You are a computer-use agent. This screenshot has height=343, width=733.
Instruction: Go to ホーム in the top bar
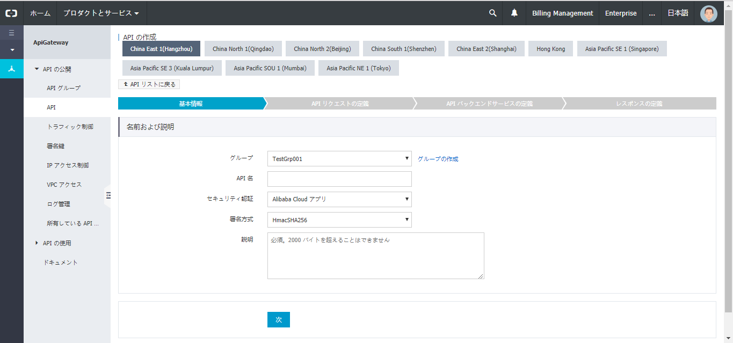[x=40, y=13]
